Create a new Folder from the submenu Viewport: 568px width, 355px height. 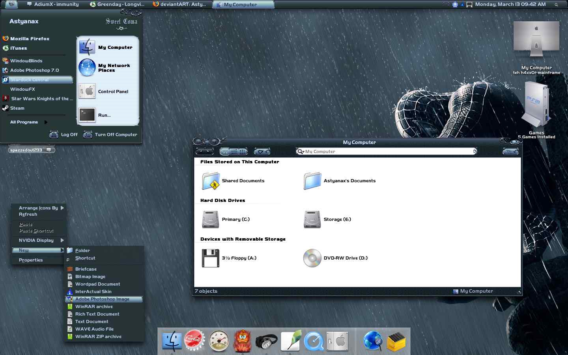tap(104, 250)
